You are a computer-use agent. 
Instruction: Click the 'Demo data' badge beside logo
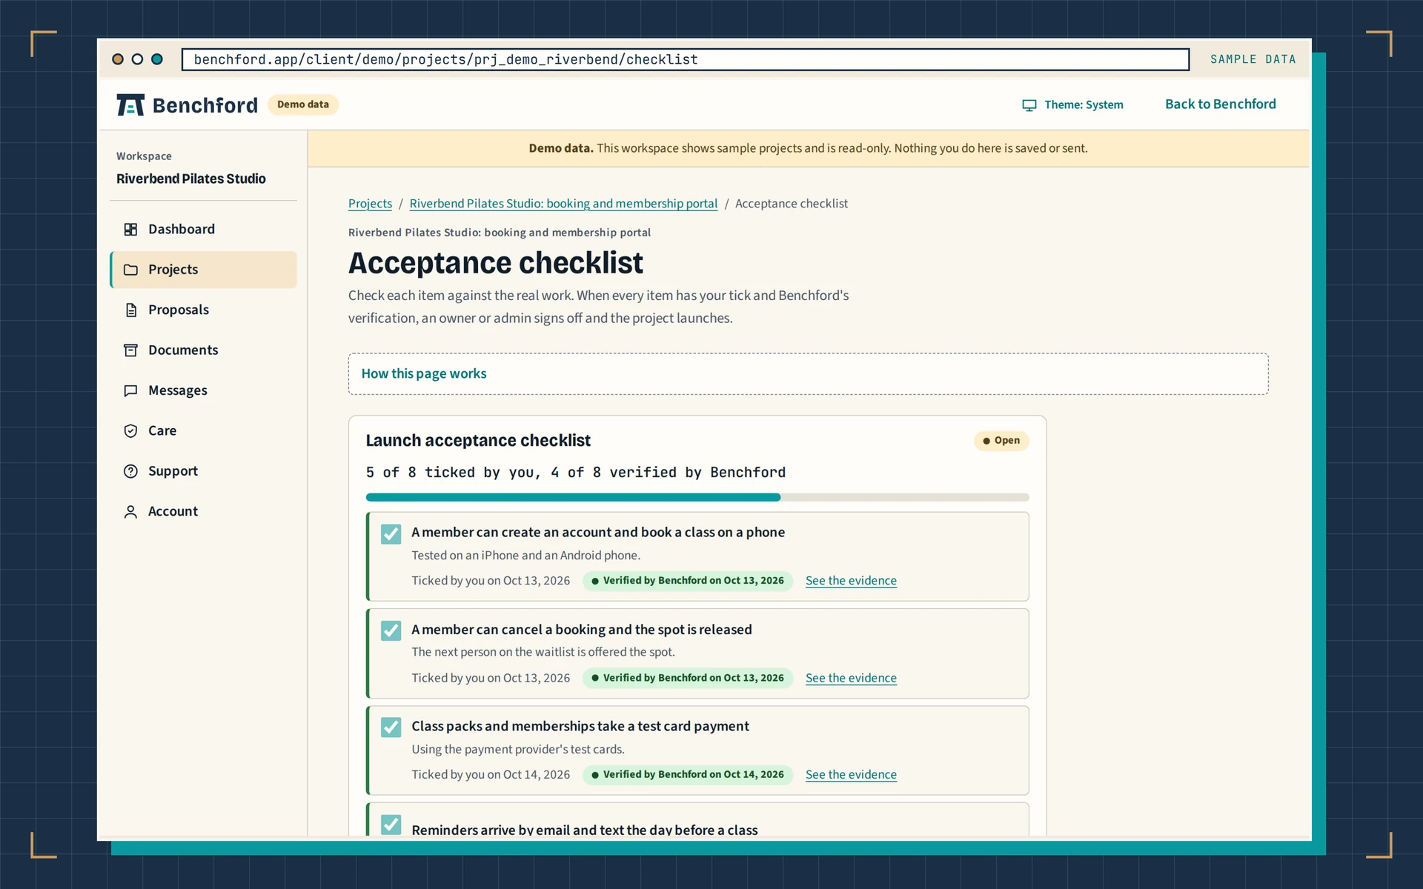click(303, 104)
